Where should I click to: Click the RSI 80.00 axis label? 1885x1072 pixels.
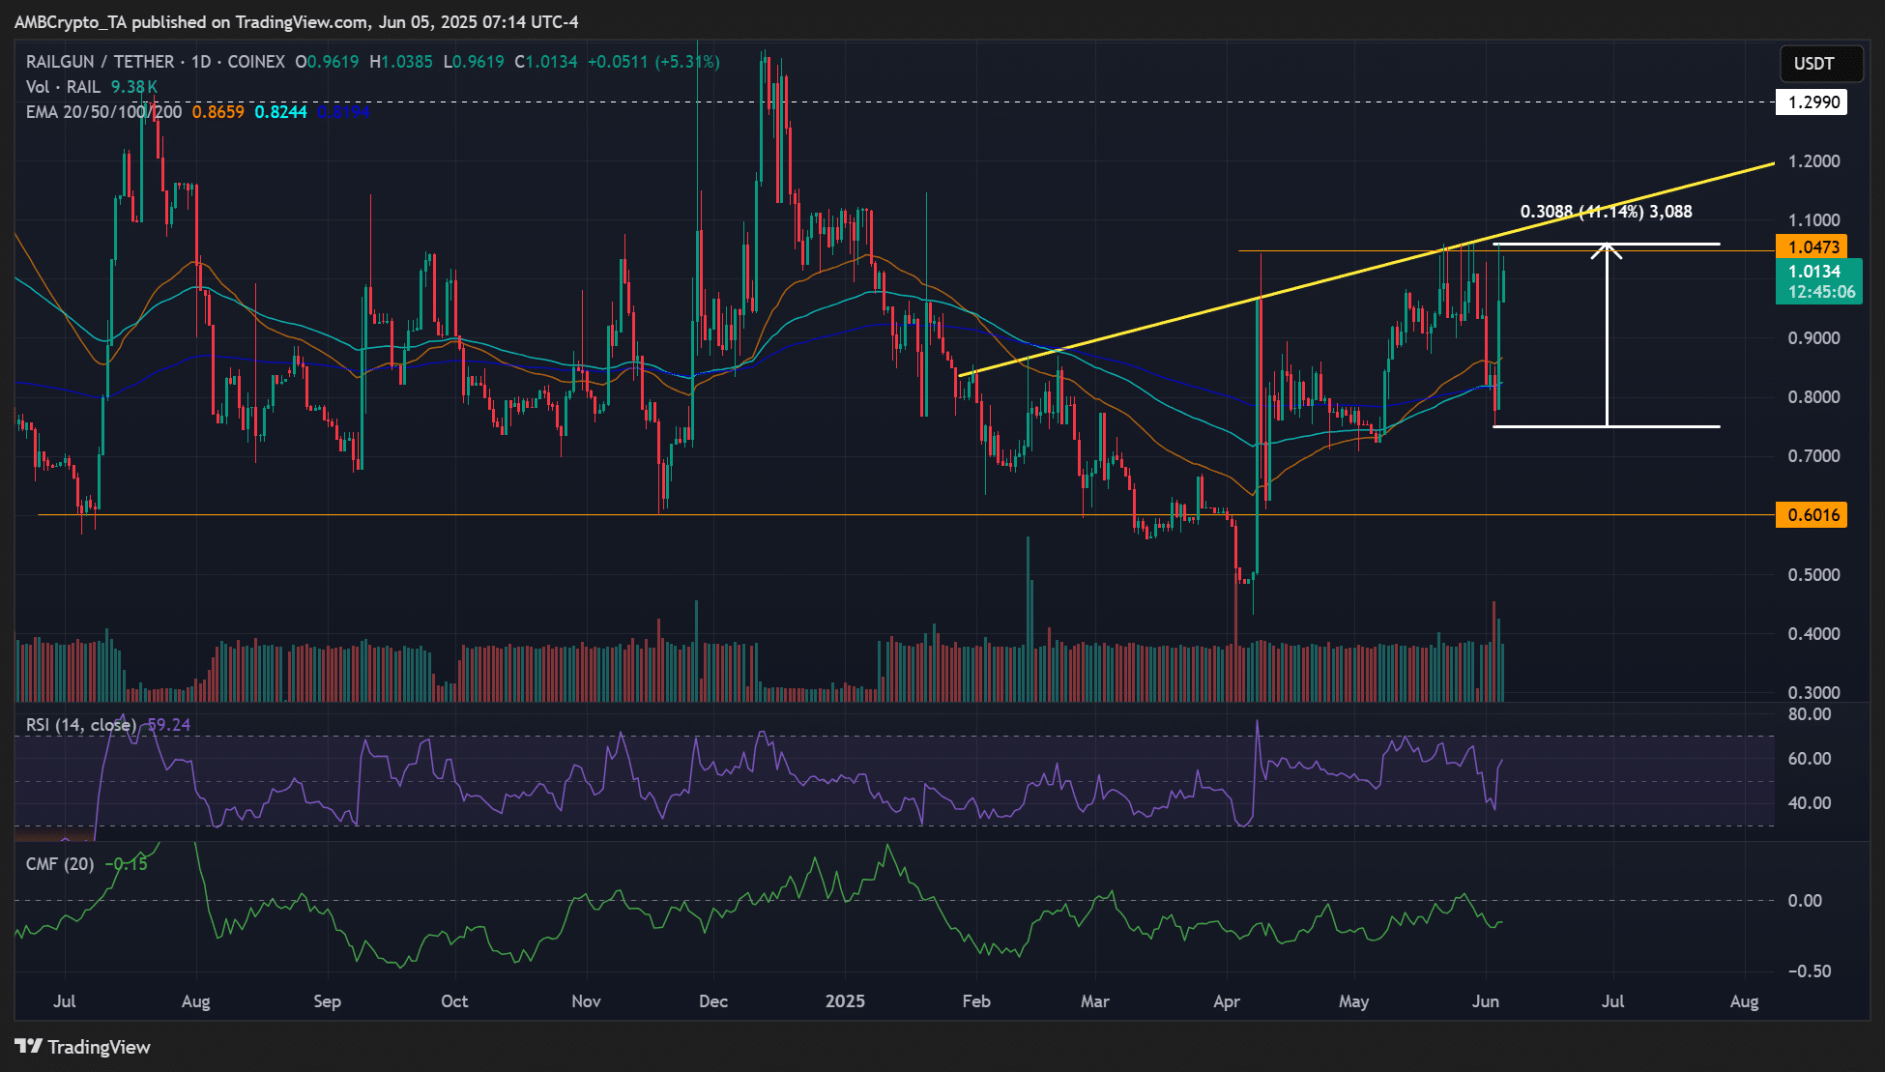(1810, 714)
